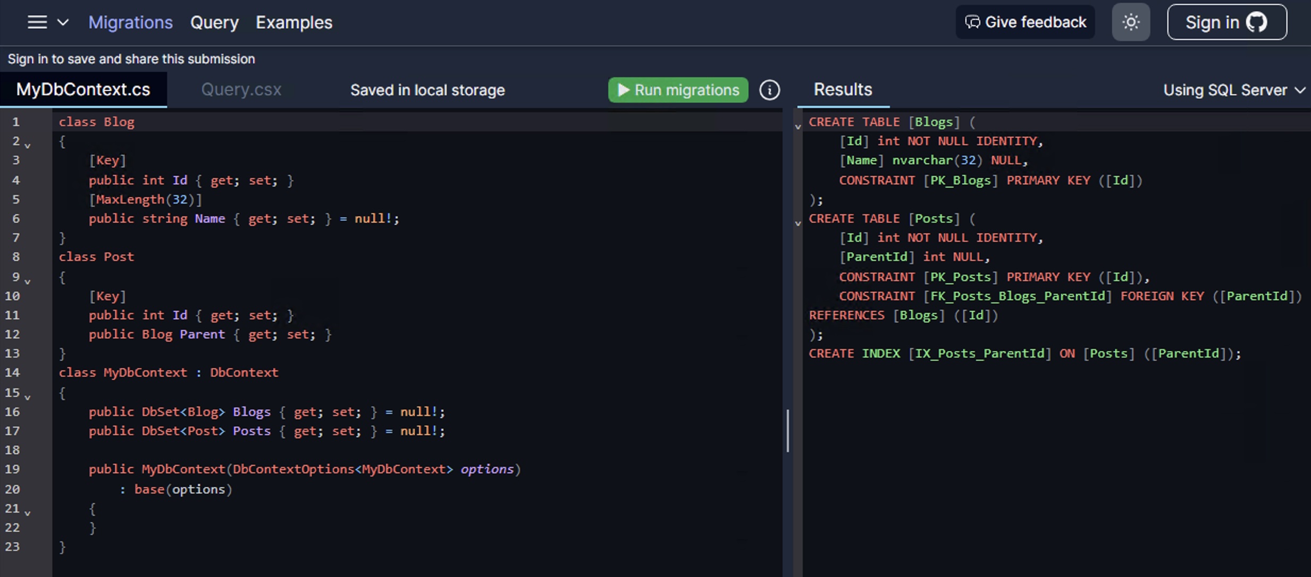
Task: Expand the chevron next to hamburger menu
Action: (63, 22)
